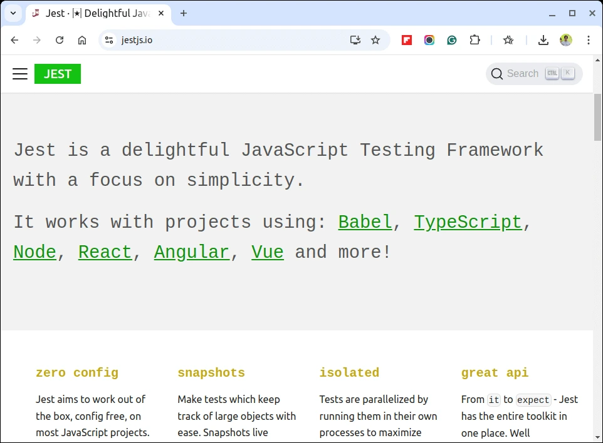Click the 'zero config' heading

[x=77, y=373]
